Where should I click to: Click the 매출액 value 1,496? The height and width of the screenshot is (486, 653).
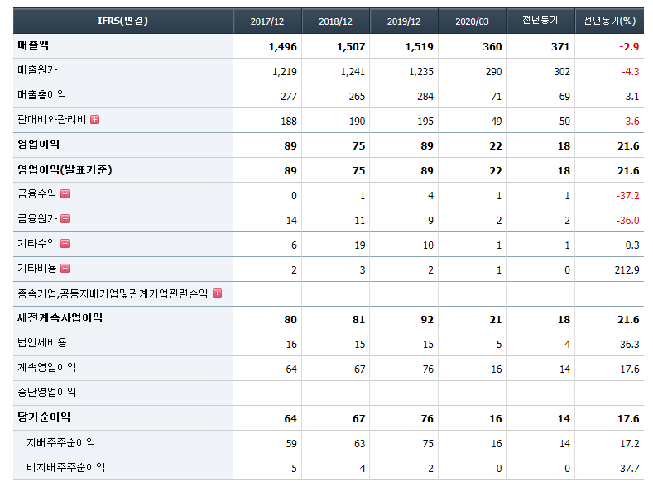click(x=283, y=47)
